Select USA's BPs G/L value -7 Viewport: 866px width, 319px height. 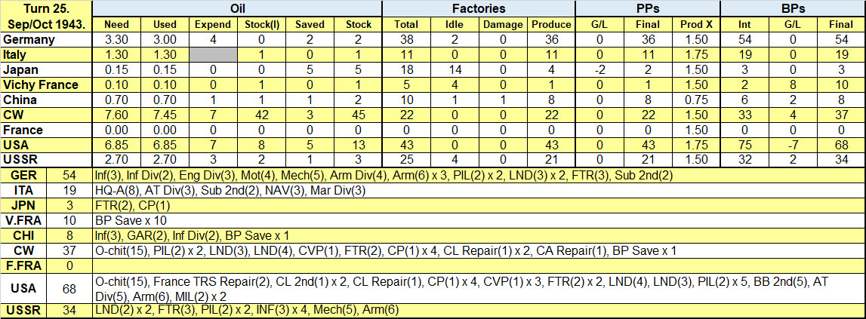793,145
